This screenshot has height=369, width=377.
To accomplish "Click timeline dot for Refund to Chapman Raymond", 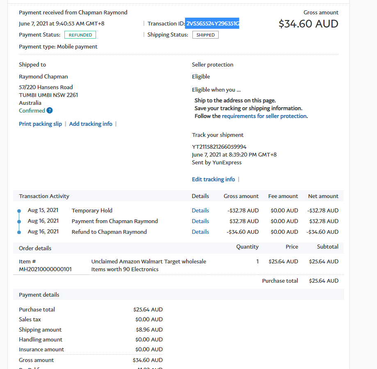I will tap(19, 232).
